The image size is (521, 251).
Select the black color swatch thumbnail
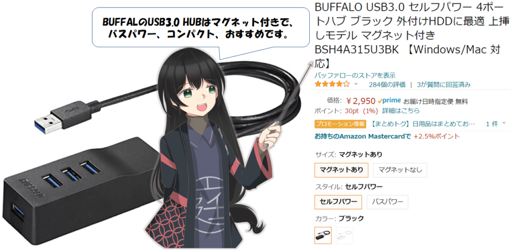pyautogui.click(x=323, y=235)
